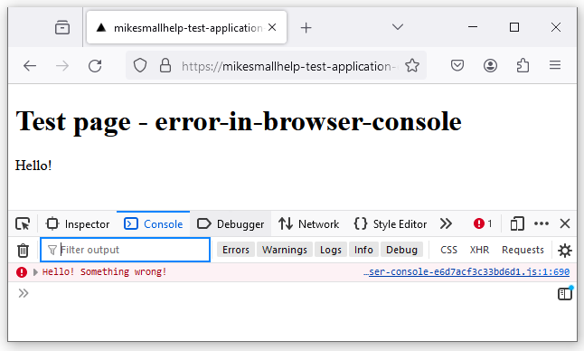Click the red error icon in message row
The height and width of the screenshot is (351, 584).
(x=22, y=272)
